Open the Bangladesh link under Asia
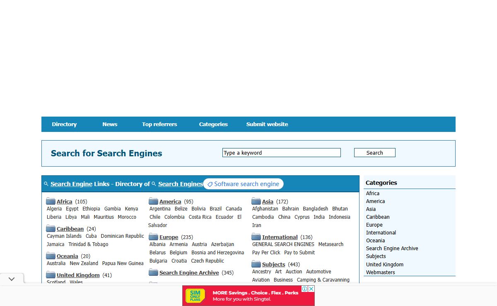The height and width of the screenshot is (306, 497). point(315,209)
